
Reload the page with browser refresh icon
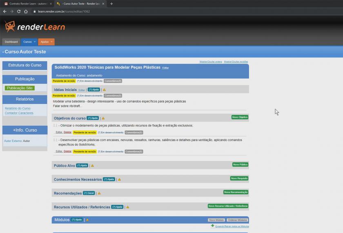19,11
